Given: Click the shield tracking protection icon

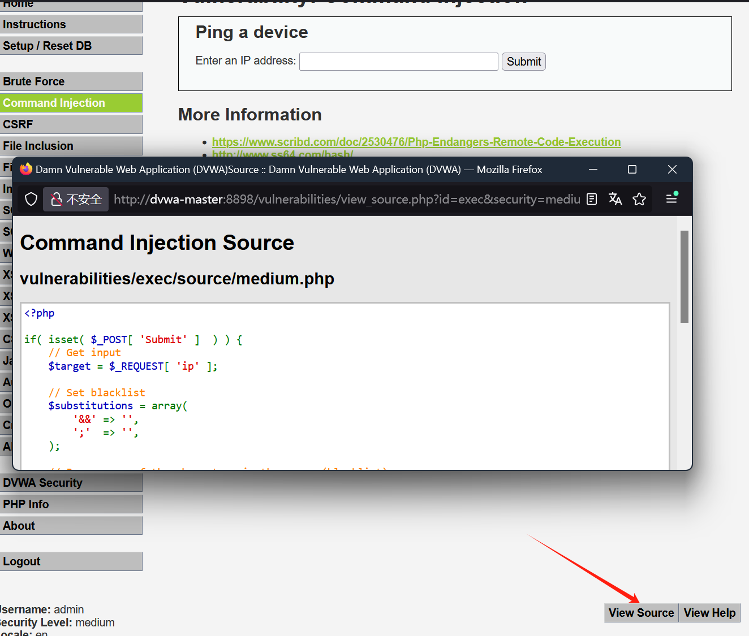Looking at the screenshot, I should click(31, 199).
